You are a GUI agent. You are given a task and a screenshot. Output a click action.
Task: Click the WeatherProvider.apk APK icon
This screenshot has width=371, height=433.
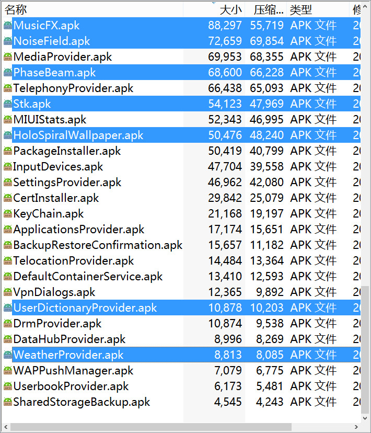[x=8, y=355]
